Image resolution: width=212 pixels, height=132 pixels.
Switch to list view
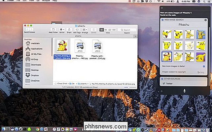(106, 30)
